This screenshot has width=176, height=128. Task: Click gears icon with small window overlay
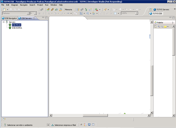click(48, 10)
